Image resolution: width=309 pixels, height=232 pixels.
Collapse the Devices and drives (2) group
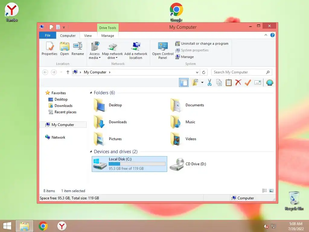coord(91,152)
